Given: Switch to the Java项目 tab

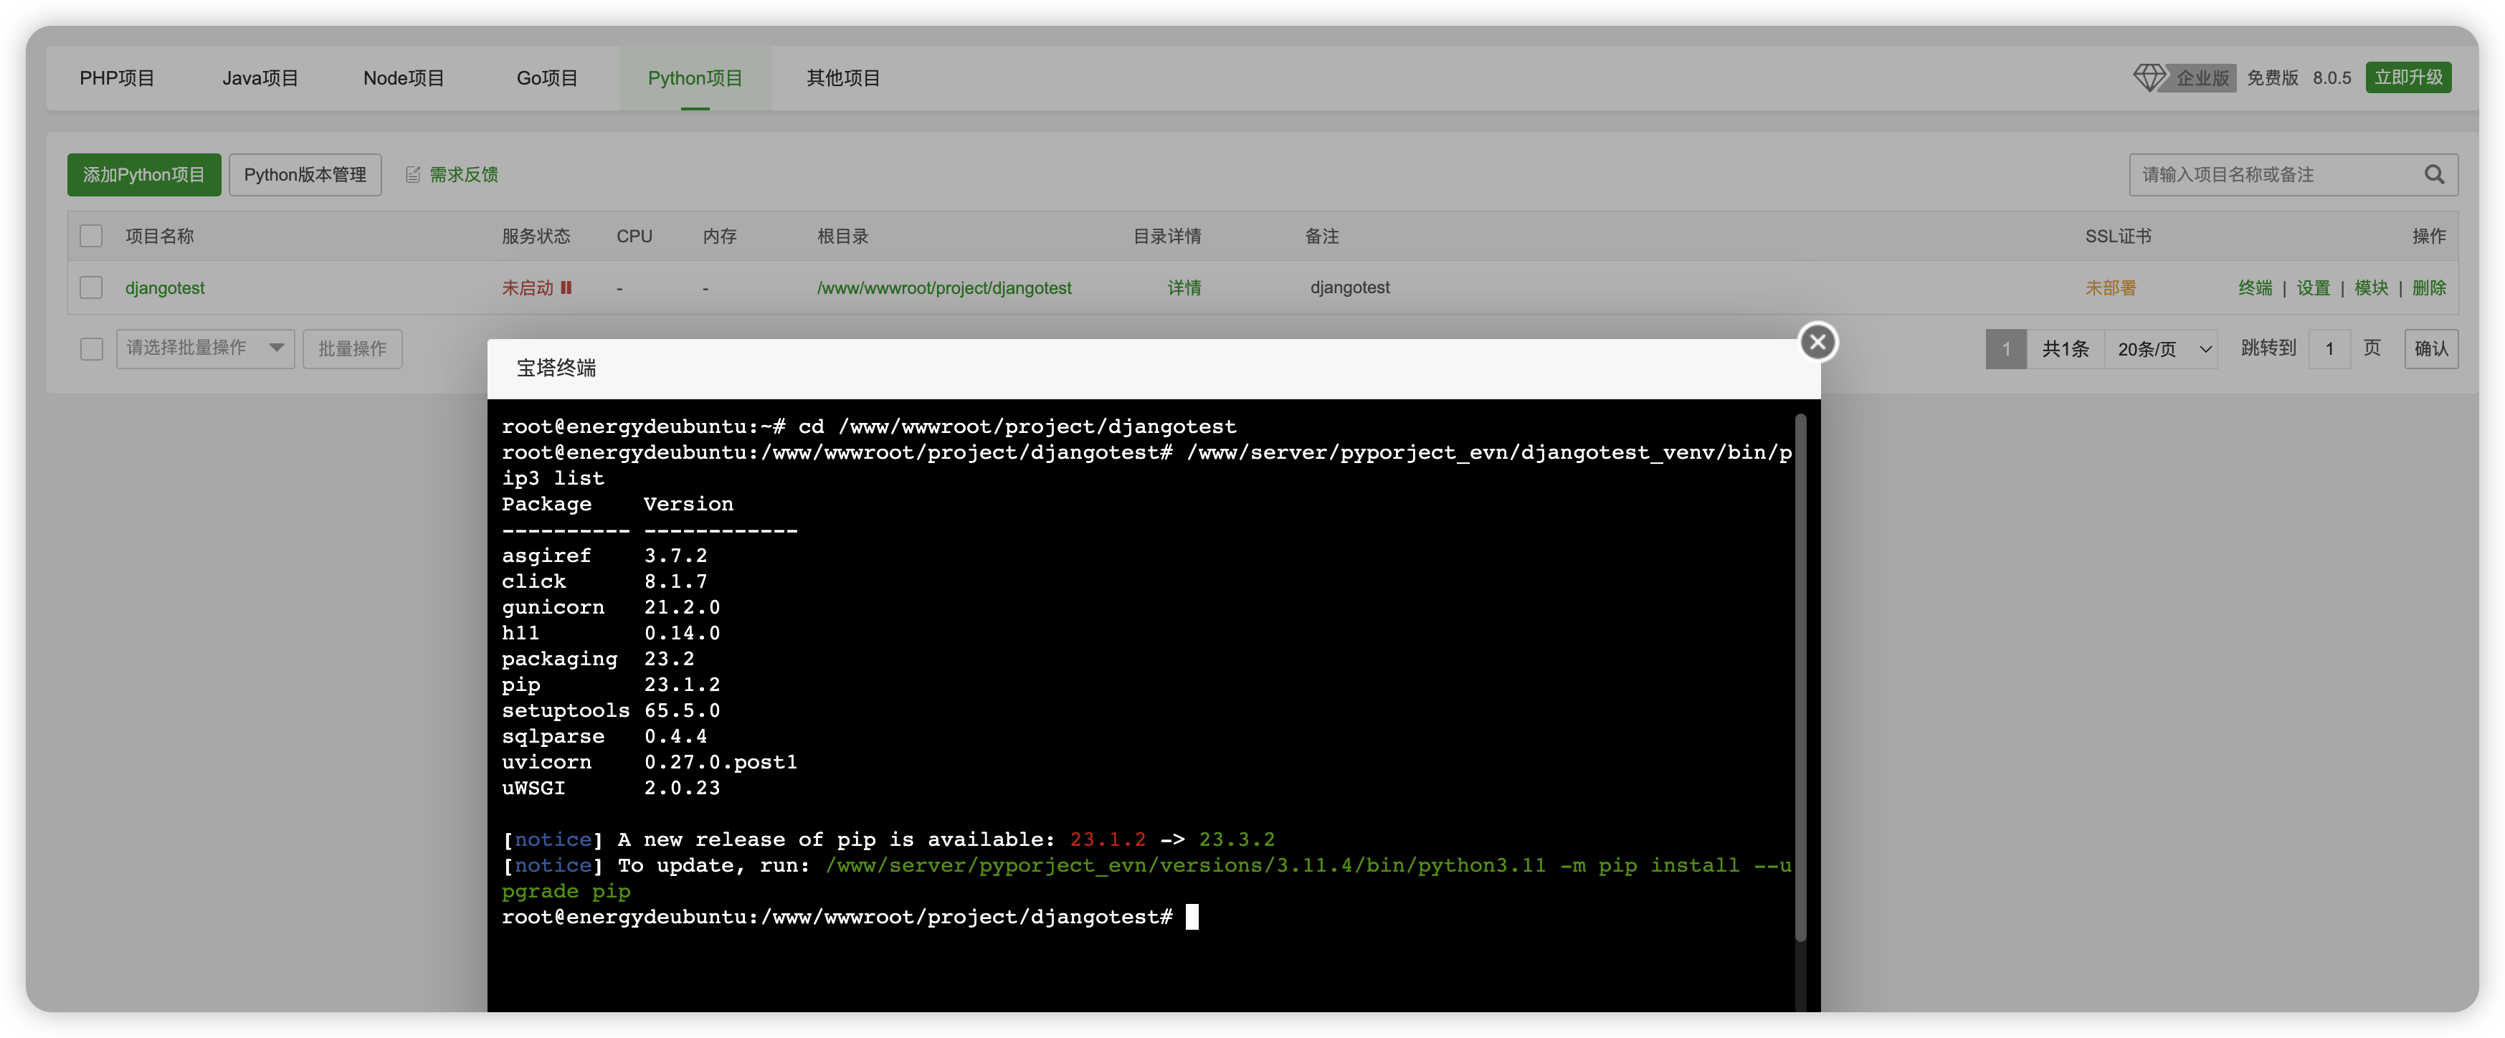Looking at the screenshot, I should click(260, 77).
